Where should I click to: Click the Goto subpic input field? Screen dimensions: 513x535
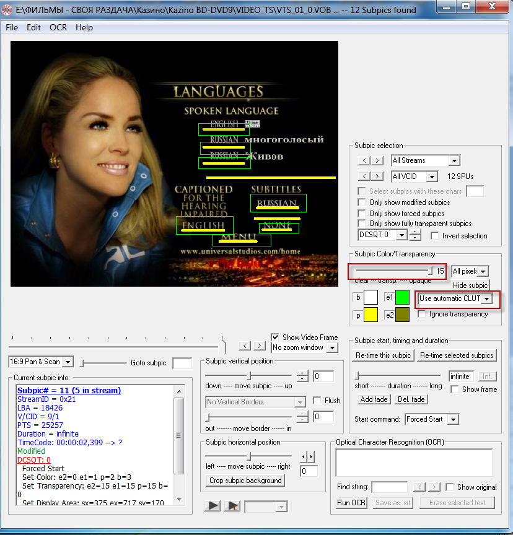[x=182, y=363]
